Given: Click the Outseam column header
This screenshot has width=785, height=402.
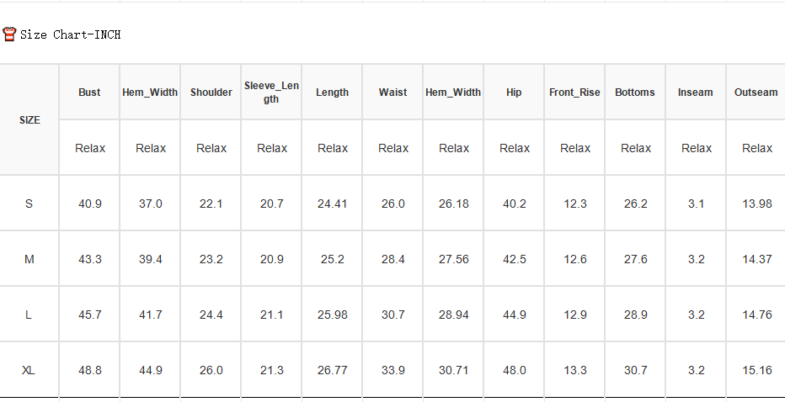Looking at the screenshot, I should [x=756, y=92].
